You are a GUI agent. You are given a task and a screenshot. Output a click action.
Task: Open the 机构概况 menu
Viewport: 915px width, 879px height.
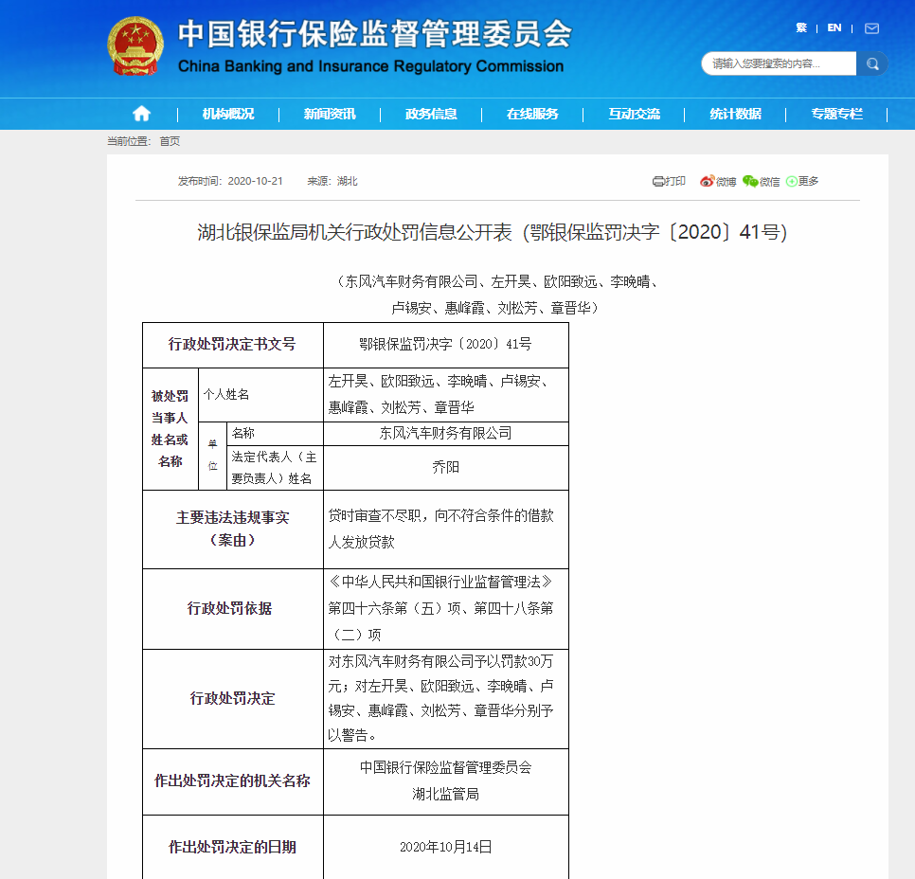(x=228, y=114)
